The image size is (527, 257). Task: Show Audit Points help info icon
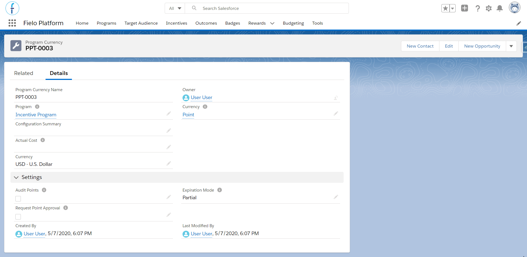tap(44, 190)
